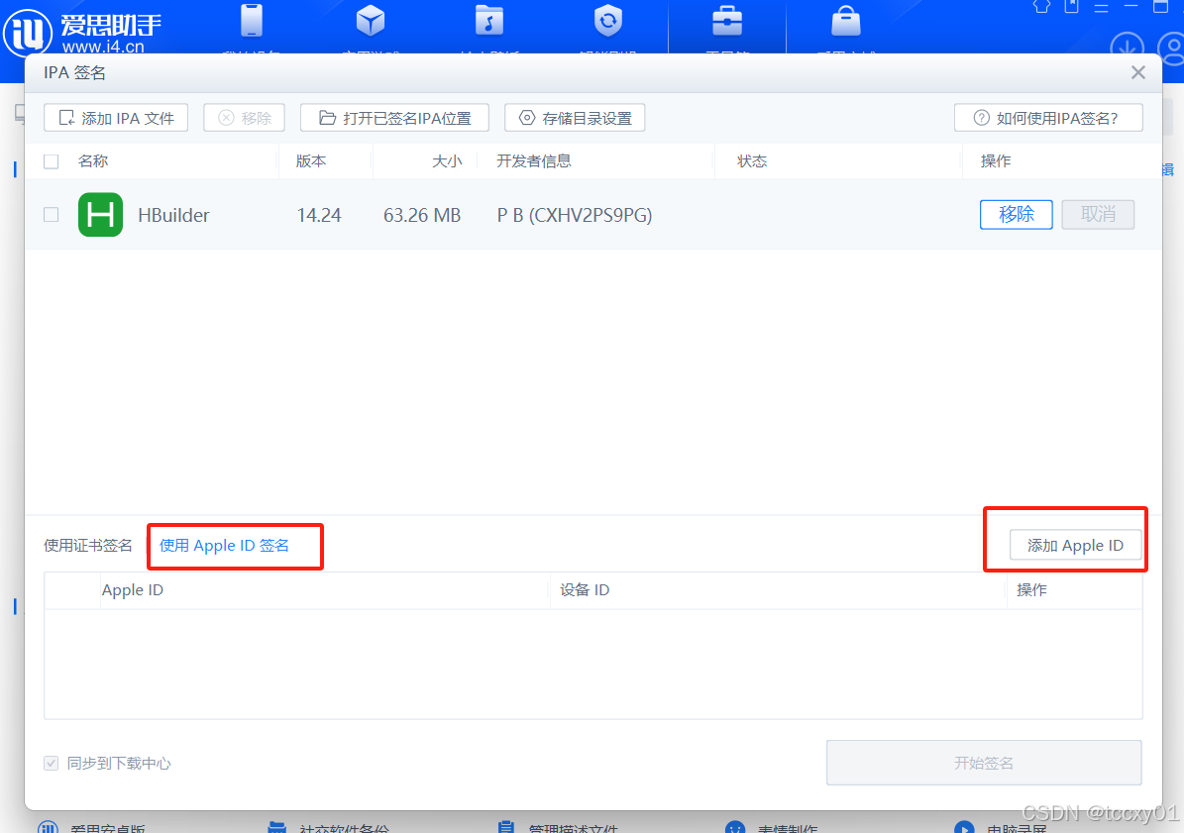Click the HBuilder app icon
Screen dimensions: 1184x833
click(x=100, y=215)
